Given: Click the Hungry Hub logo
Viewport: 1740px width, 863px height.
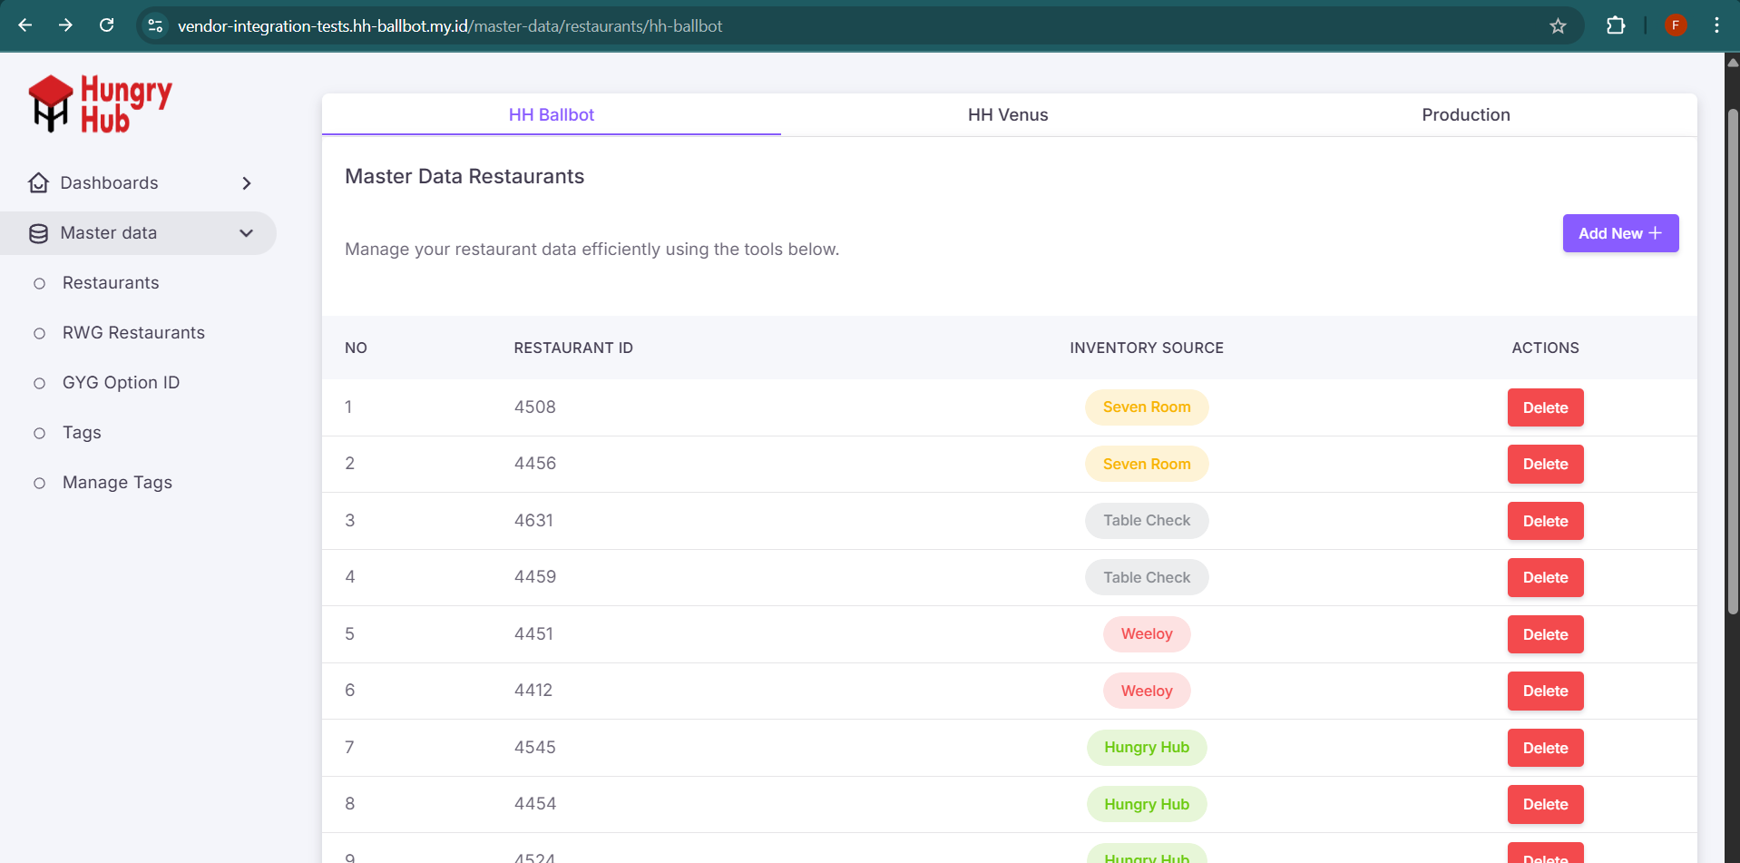Looking at the screenshot, I should tap(100, 104).
